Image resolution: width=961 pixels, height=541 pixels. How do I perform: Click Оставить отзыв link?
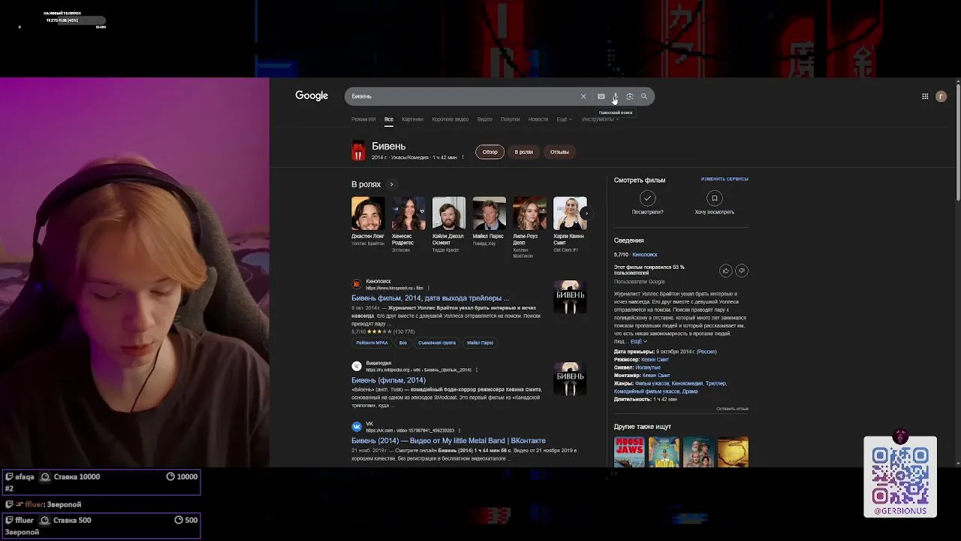pyautogui.click(x=732, y=409)
